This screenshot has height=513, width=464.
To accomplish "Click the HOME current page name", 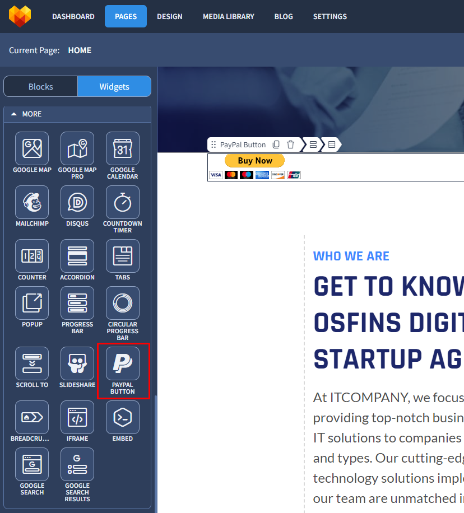I will [80, 50].
